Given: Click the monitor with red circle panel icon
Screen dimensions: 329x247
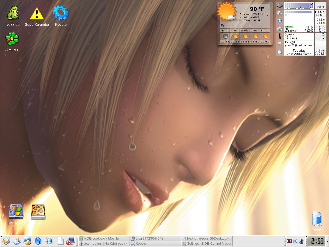Looking at the screenshot, I should point(70,241).
